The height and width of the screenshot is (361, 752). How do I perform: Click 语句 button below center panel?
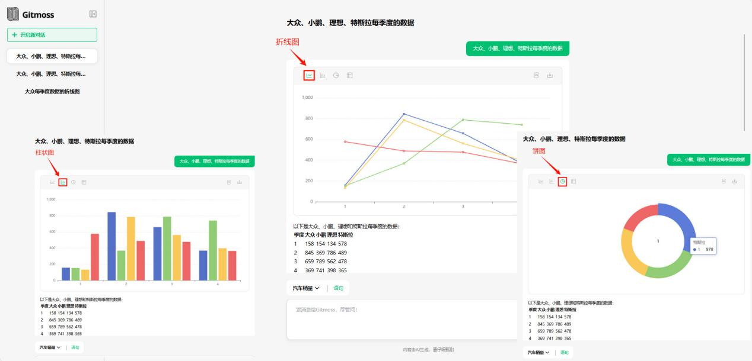[x=338, y=288]
